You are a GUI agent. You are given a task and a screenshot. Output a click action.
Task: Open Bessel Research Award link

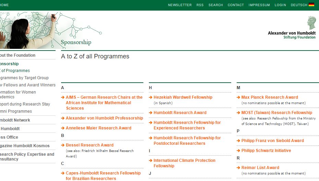[90, 145]
